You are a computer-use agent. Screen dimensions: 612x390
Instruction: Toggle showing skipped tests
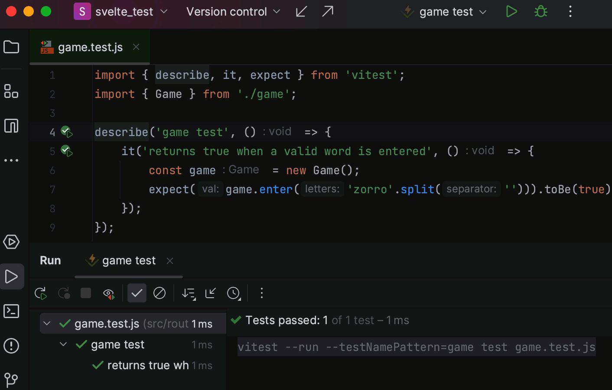click(160, 293)
